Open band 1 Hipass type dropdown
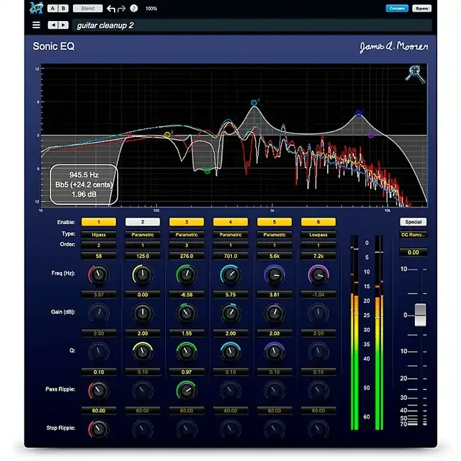 coord(99,234)
